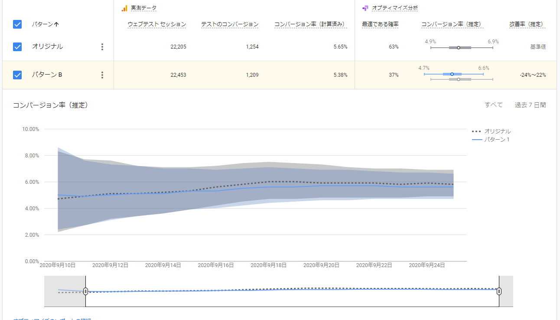
Task: Click the コンバージョン率（推定）column header
Action: coord(452,25)
